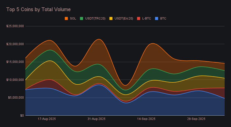Click the $0 y-axis label
This screenshot has width=231, height=127.
tap(22, 116)
